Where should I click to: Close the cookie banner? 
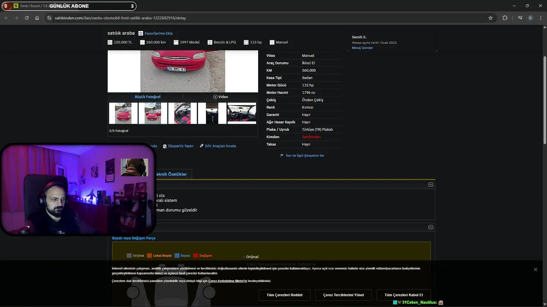coord(535,269)
